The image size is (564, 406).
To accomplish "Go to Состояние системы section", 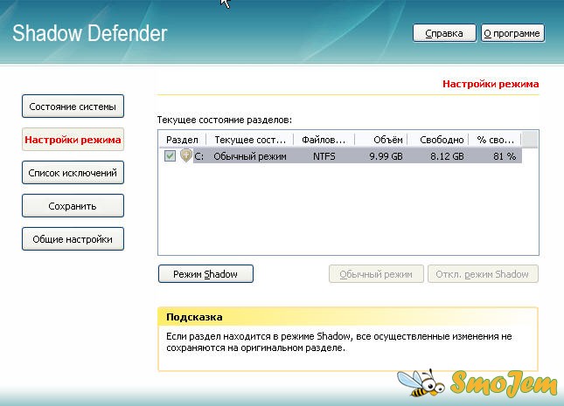I will click(x=73, y=107).
